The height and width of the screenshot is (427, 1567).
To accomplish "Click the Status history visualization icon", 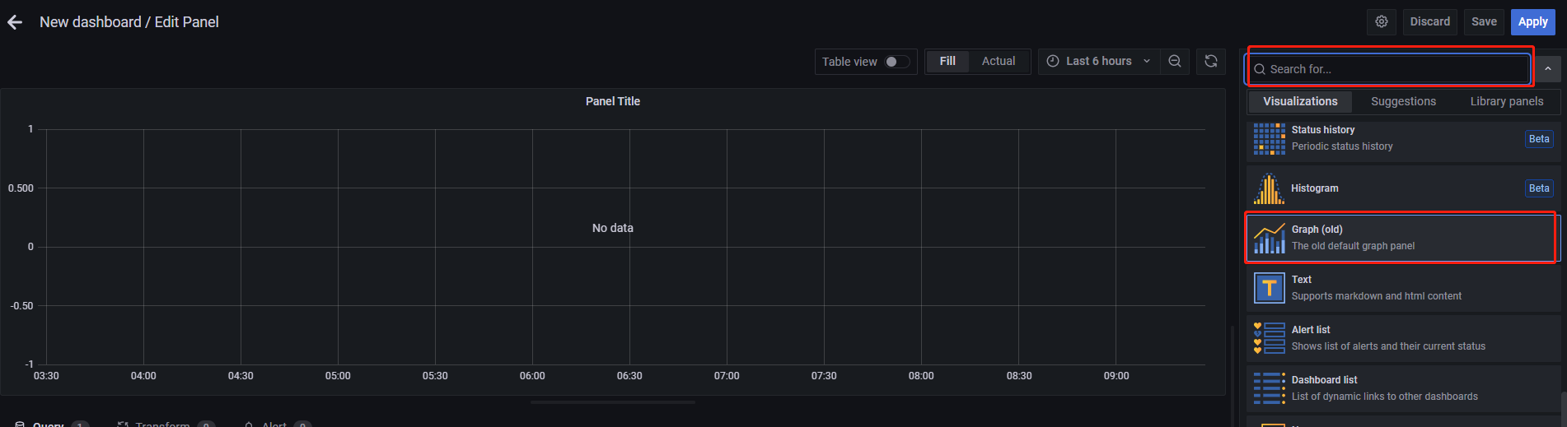I will pos(1270,139).
